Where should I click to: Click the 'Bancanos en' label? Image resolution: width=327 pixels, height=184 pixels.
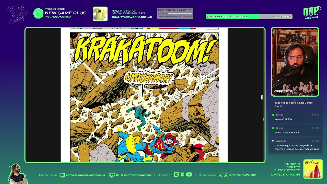pyautogui.click(x=48, y=175)
